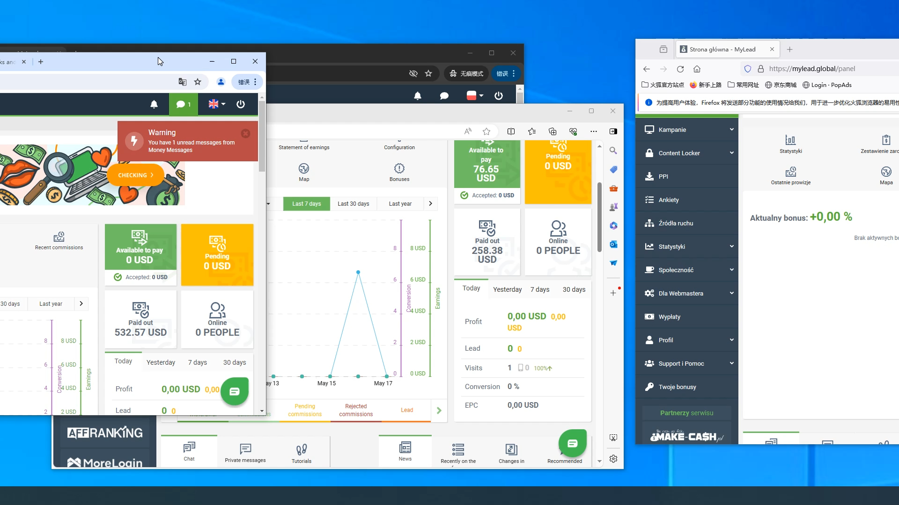Screen dimensions: 899x505
Task: Open Źródła ruchu traffic sources icon
Action: coord(649,223)
